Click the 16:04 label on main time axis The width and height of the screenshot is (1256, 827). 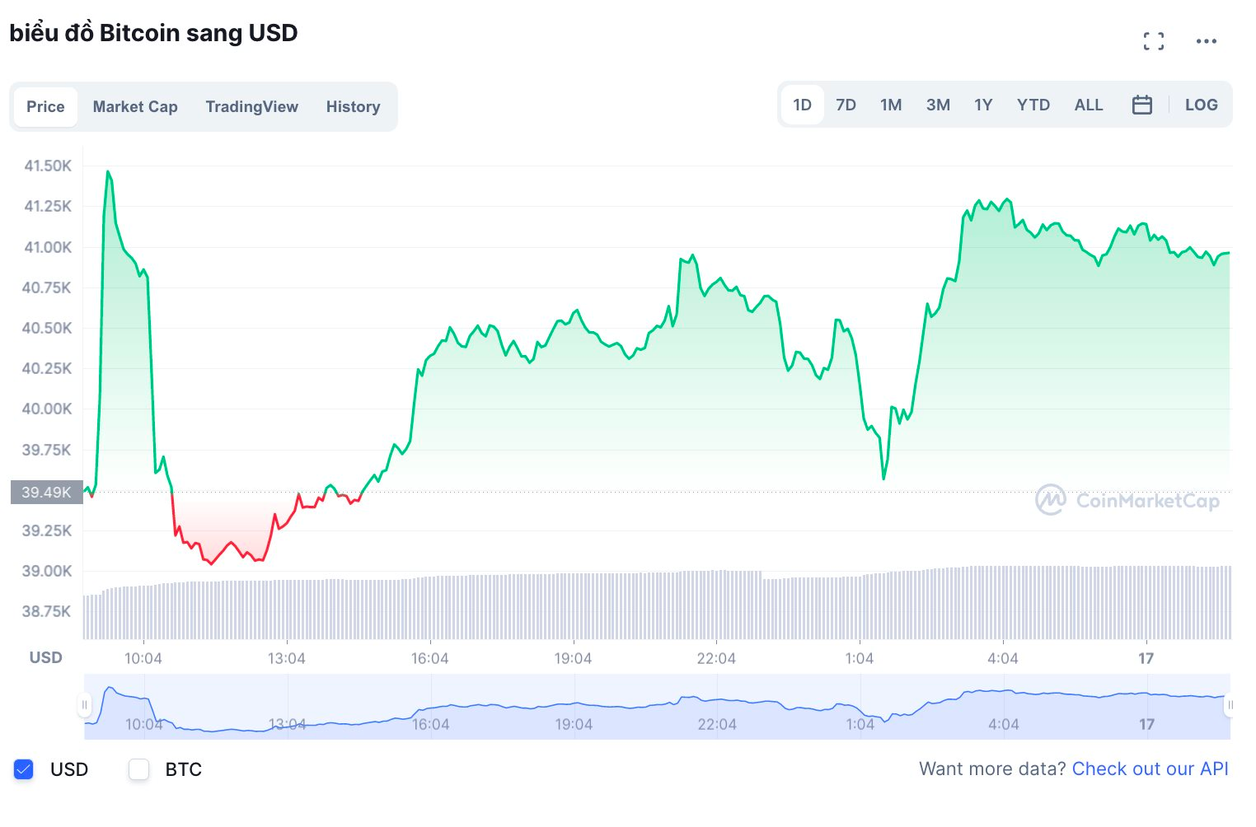[430, 658]
